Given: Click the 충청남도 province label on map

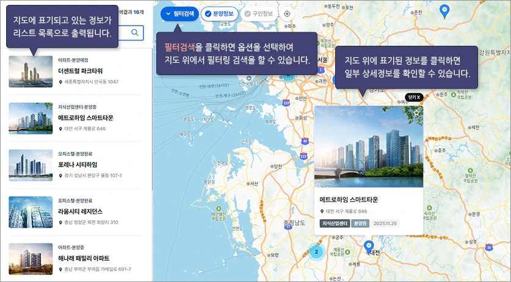Looking at the screenshot, I should 294,223.
